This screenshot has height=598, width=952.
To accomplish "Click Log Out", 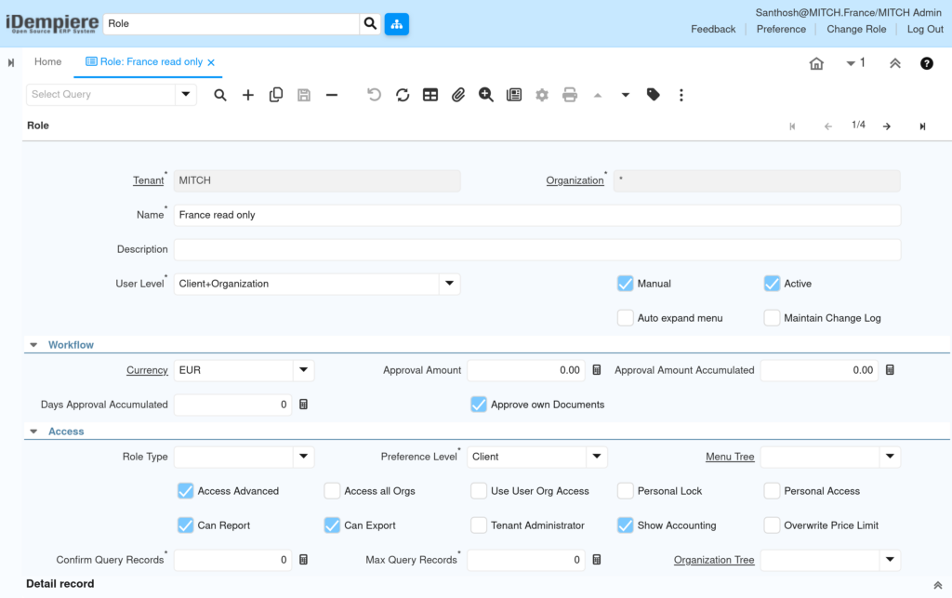I will [925, 29].
